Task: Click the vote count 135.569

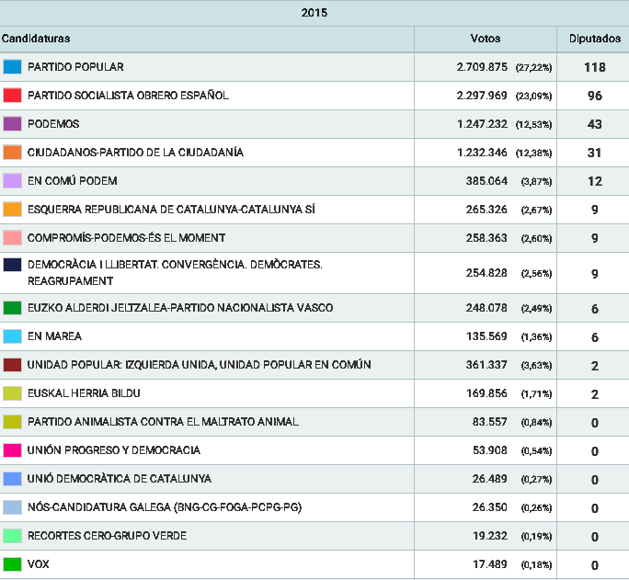Action: tap(486, 336)
